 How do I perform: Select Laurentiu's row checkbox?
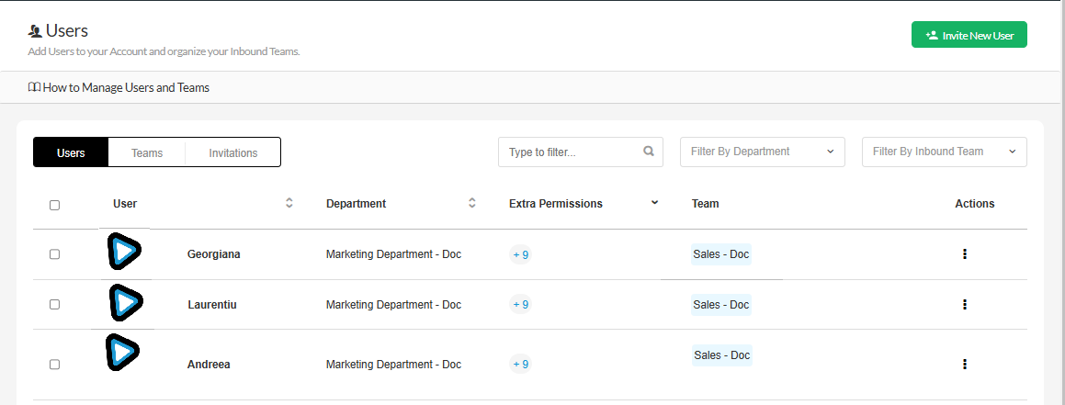[54, 304]
